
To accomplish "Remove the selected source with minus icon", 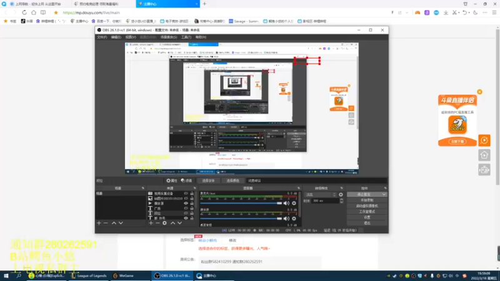I will coord(157,223).
